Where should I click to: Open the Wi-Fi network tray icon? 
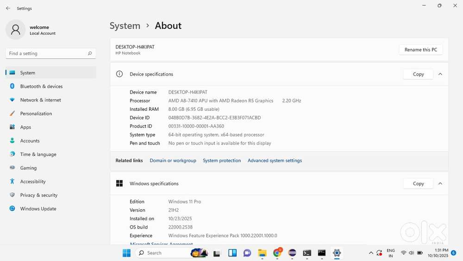click(x=403, y=253)
